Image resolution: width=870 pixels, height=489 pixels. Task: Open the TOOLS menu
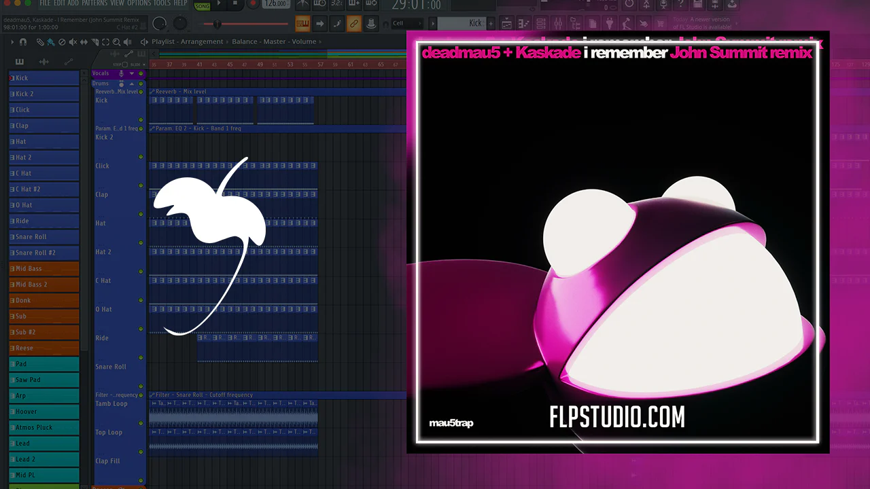point(162,3)
